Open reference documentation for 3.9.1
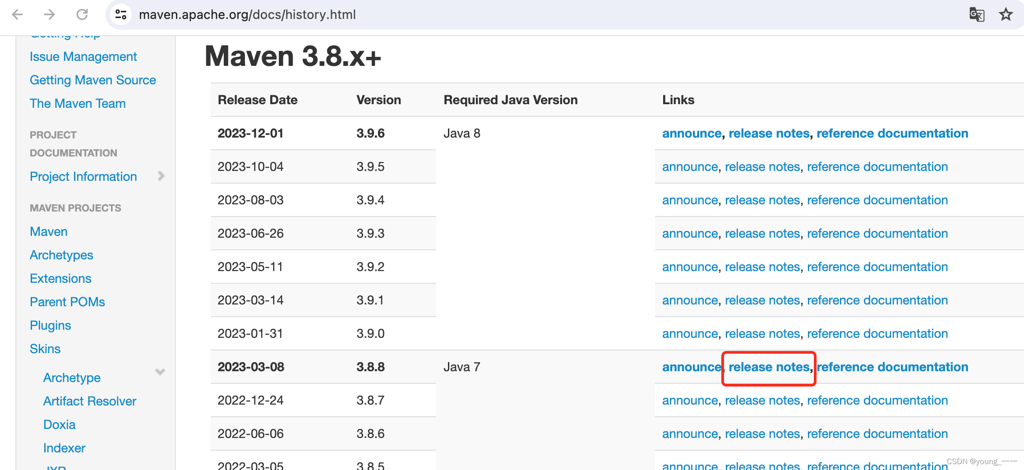This screenshot has width=1024, height=470. [x=877, y=300]
